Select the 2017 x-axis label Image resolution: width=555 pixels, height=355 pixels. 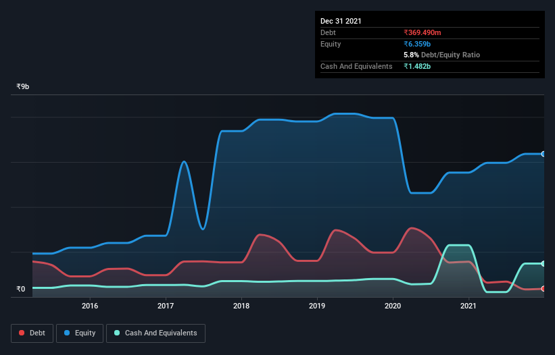pyautogui.click(x=166, y=306)
